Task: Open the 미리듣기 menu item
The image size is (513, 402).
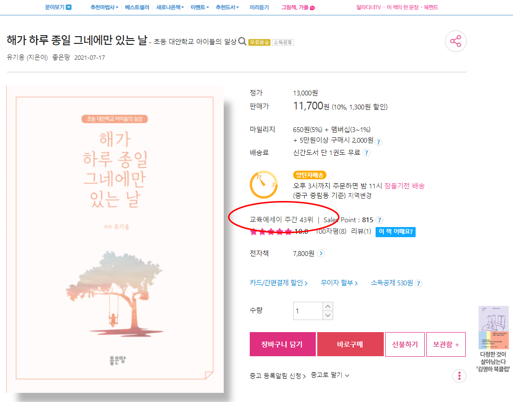Action: [x=259, y=7]
